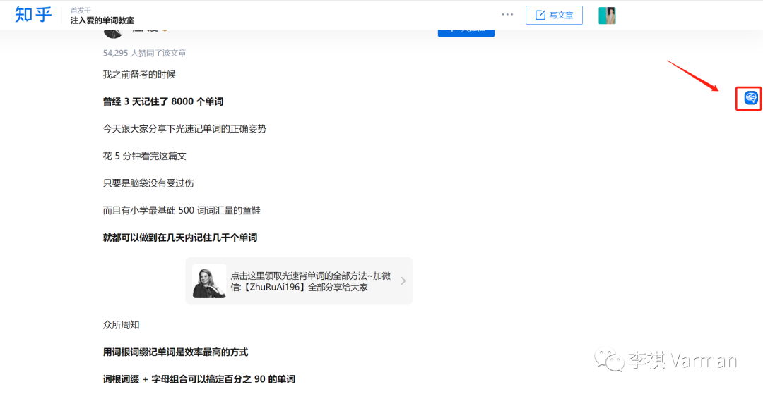Click the partially hidden author name

[145, 32]
